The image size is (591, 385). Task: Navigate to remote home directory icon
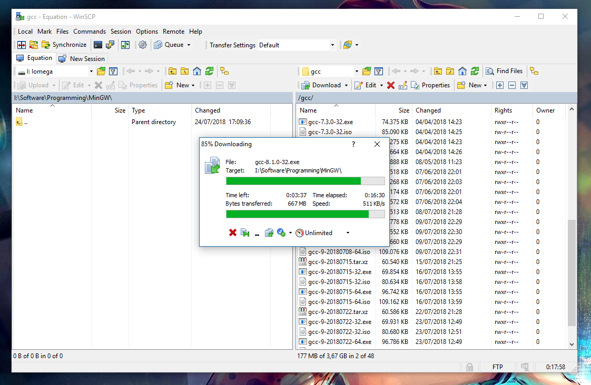coord(462,70)
